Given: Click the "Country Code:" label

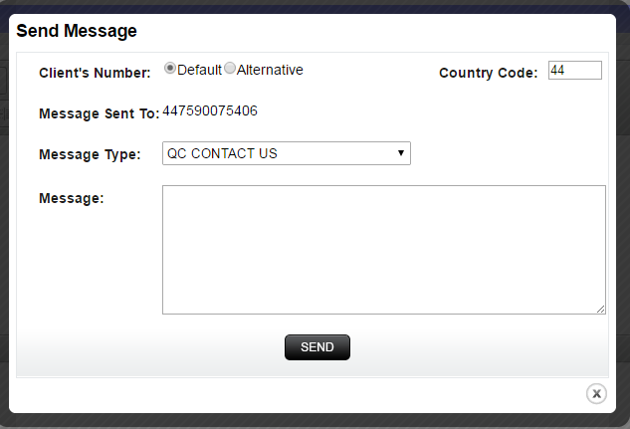Looking at the screenshot, I should [x=488, y=73].
